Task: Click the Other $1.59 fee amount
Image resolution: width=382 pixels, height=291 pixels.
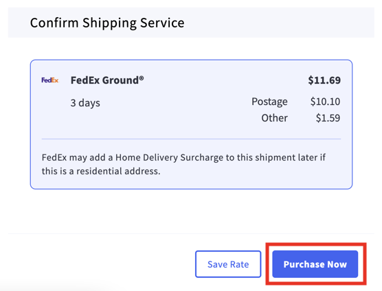Action: coord(328,118)
